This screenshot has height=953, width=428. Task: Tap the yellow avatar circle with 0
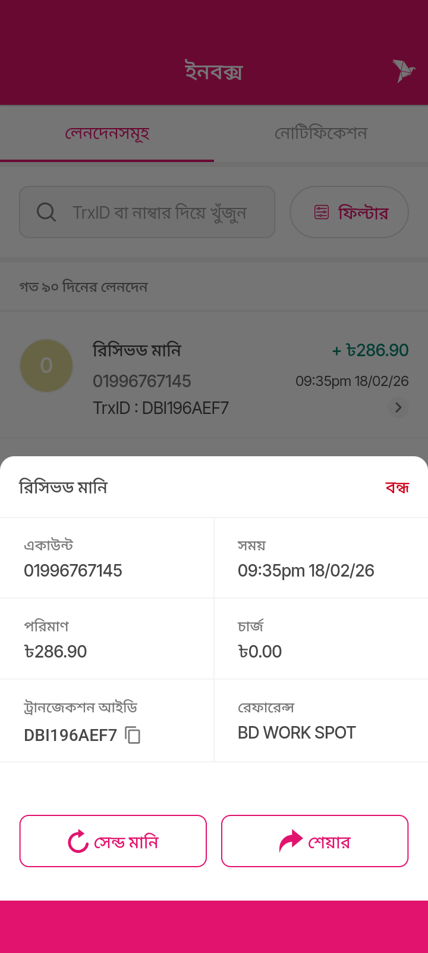(x=46, y=366)
